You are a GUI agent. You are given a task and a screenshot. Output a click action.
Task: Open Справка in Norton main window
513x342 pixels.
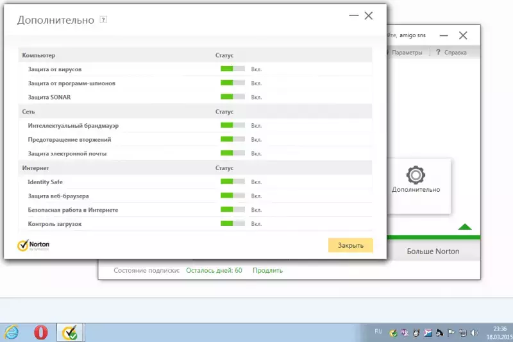click(x=451, y=53)
